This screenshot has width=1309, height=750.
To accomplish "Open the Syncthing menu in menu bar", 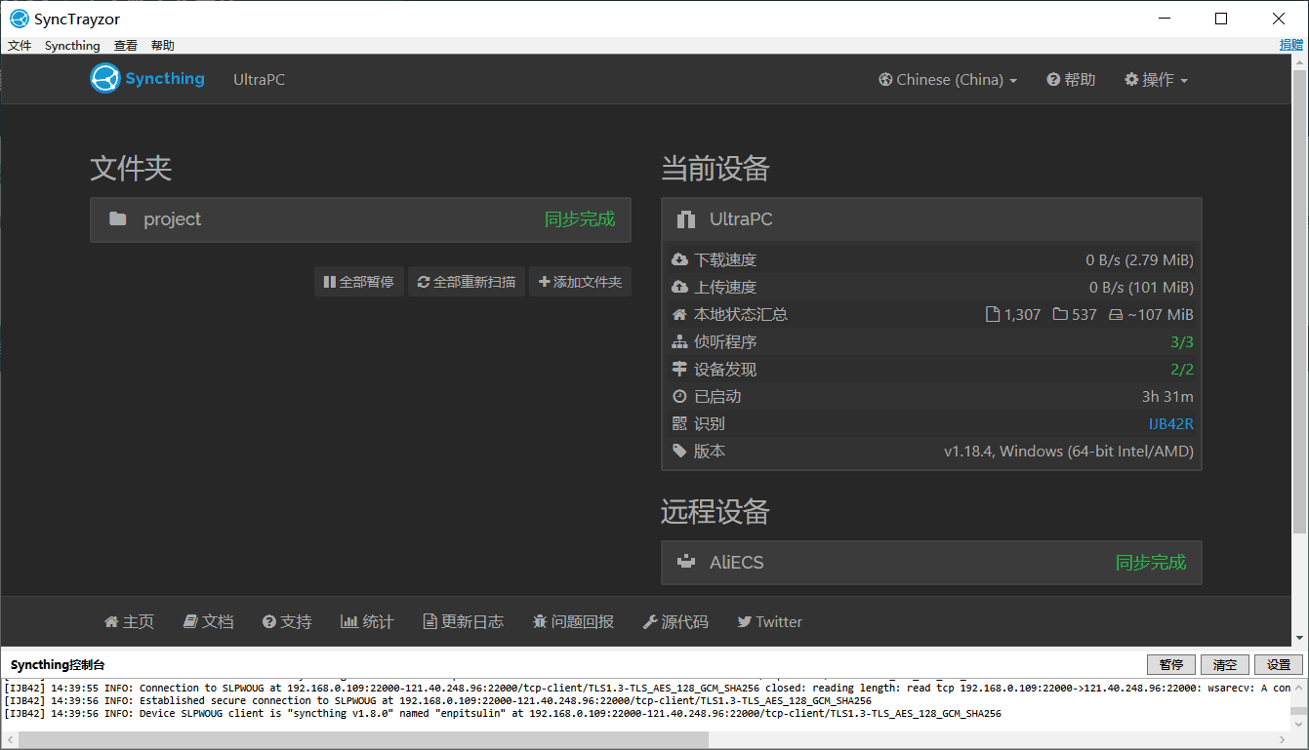I will pyautogui.click(x=72, y=46).
